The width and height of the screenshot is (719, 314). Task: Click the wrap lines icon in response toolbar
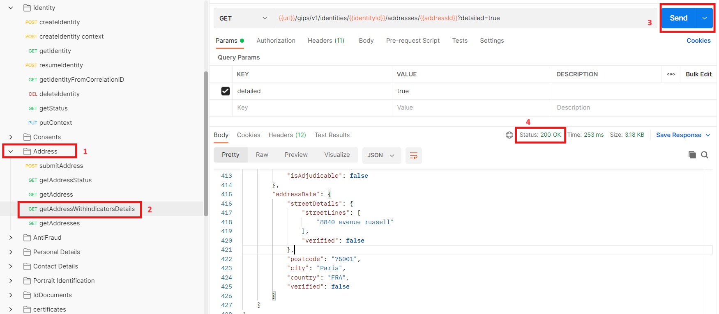pos(414,156)
